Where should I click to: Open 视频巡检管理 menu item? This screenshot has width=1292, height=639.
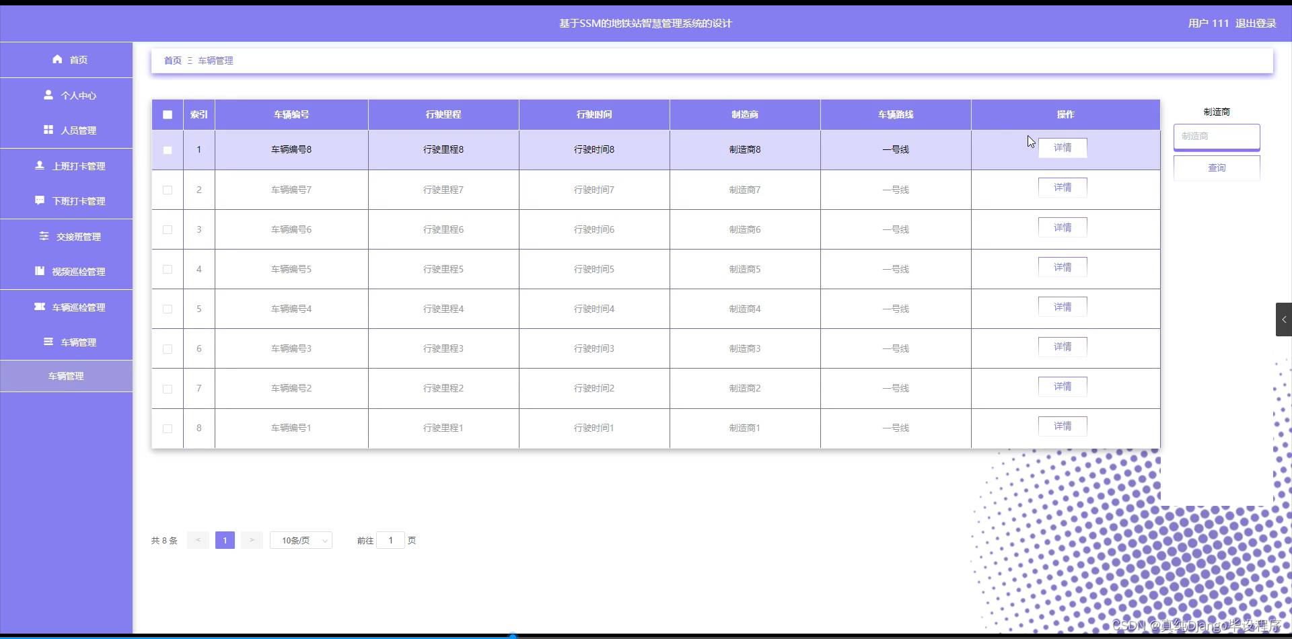click(66, 272)
